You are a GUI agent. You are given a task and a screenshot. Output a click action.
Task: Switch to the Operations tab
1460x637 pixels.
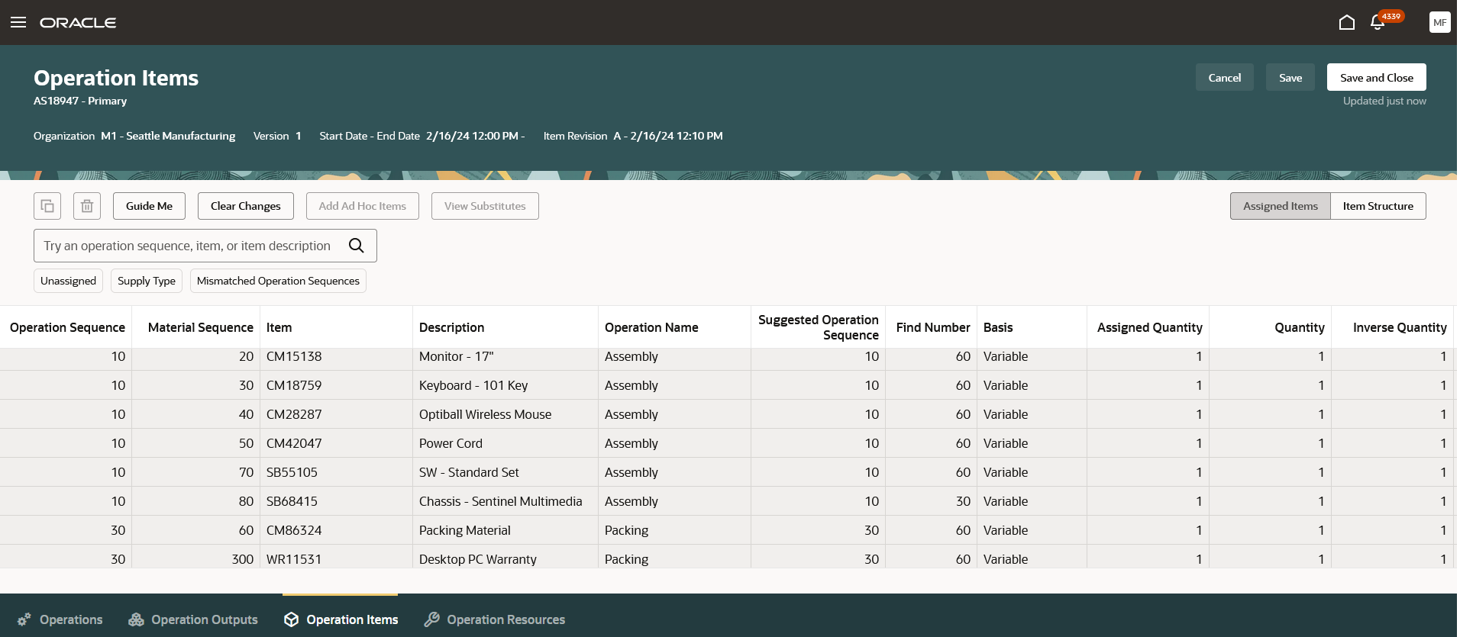point(60,619)
